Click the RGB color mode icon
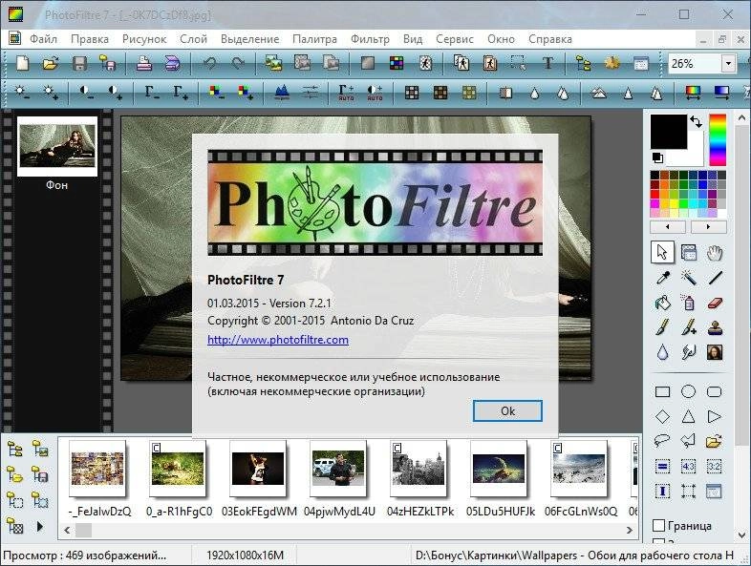751x566 pixels. [397, 63]
